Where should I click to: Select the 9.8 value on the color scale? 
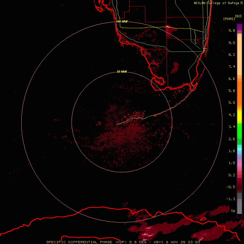point(232,30)
